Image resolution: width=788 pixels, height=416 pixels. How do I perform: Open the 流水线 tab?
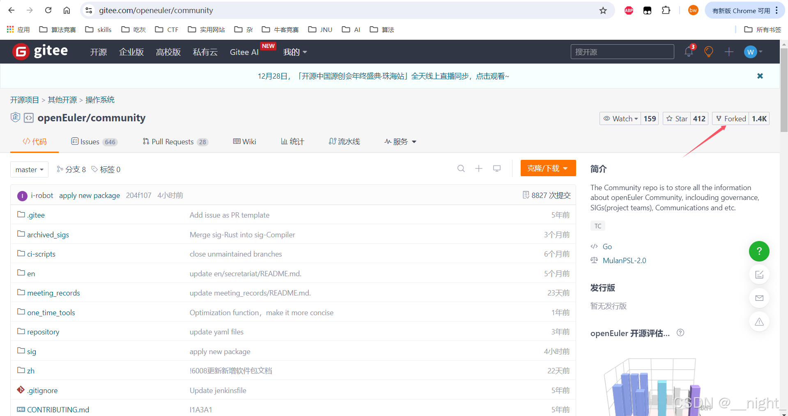344,141
